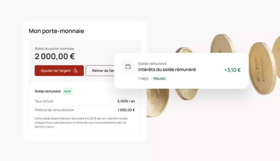Viewport: 280px width, 161px height.
Task: Click the 1 000,00 € remuneration ceiling
Action: [x=126, y=110]
